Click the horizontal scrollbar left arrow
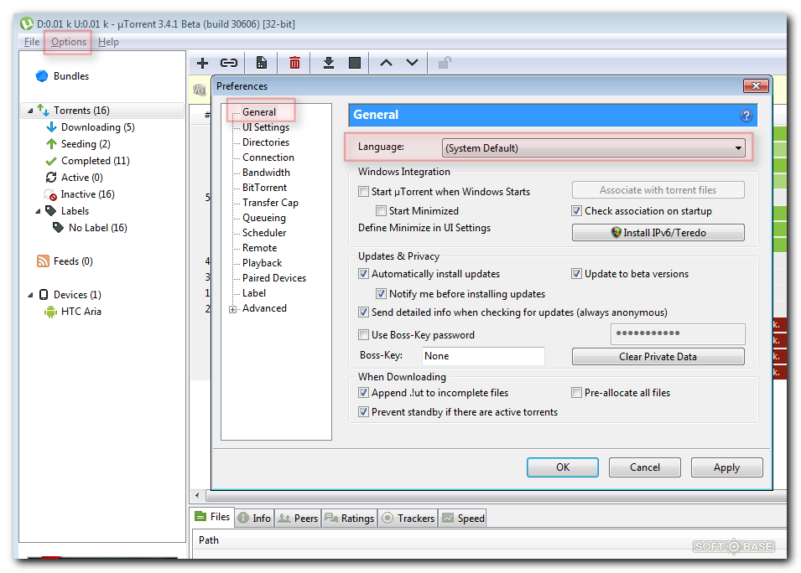801x573 pixels. coord(198,495)
